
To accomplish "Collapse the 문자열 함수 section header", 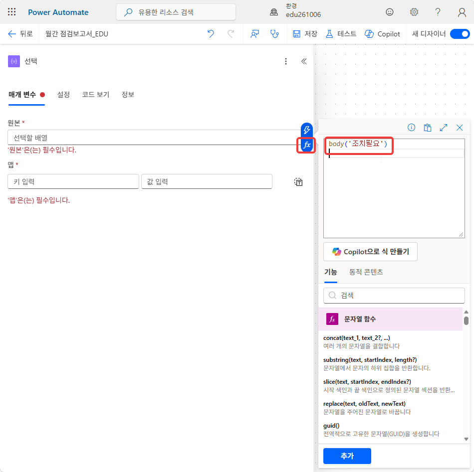I will click(390, 319).
